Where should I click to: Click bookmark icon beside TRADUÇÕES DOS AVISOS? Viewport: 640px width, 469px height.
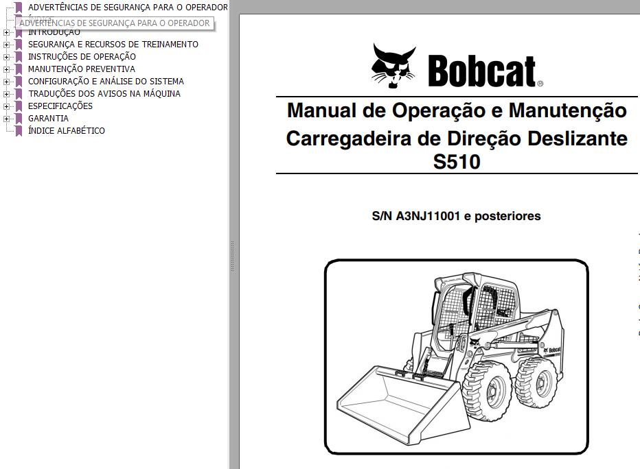point(19,94)
